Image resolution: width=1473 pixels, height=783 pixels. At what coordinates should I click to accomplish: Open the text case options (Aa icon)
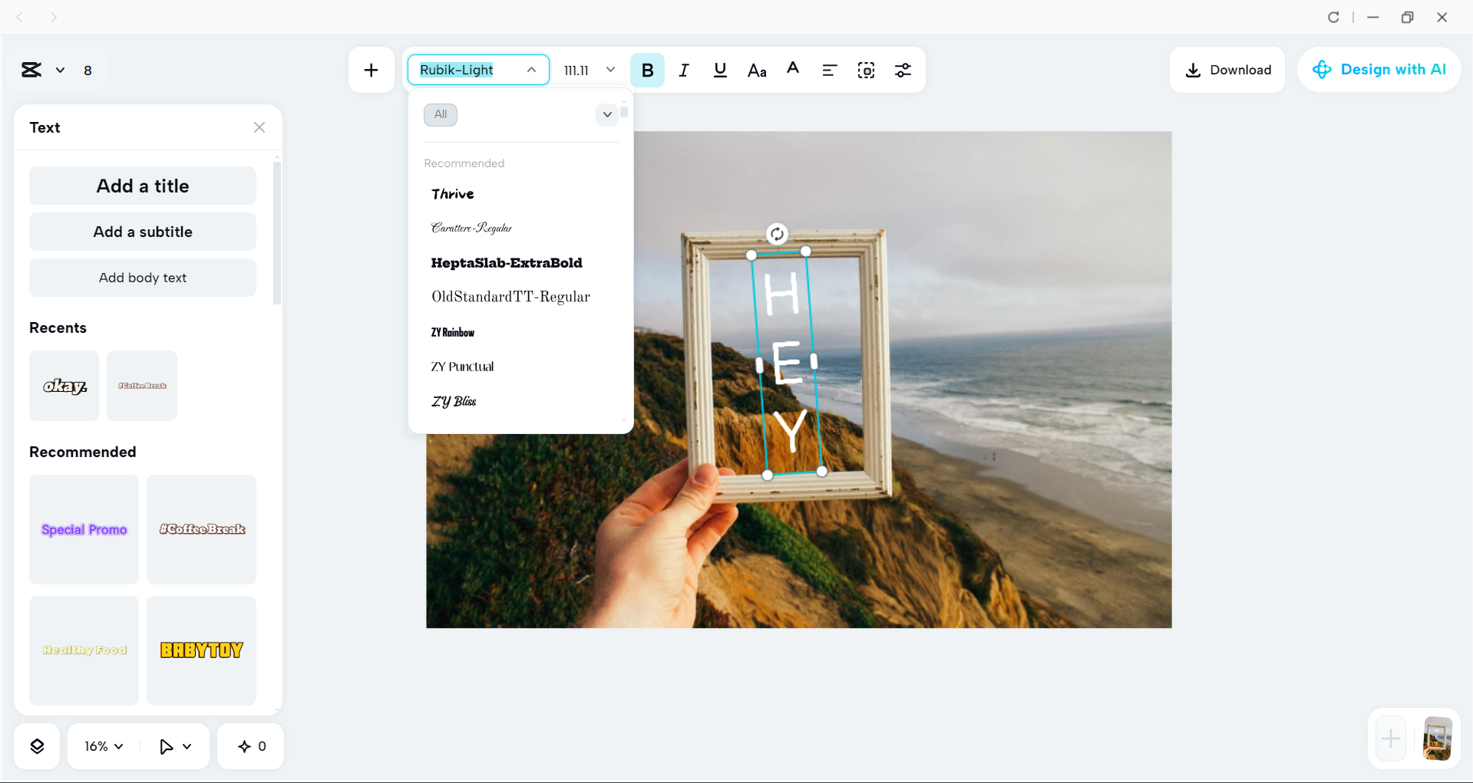click(756, 70)
